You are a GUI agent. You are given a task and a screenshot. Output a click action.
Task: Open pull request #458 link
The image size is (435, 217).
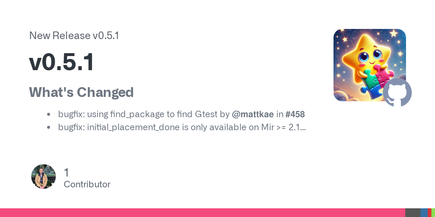(x=295, y=114)
